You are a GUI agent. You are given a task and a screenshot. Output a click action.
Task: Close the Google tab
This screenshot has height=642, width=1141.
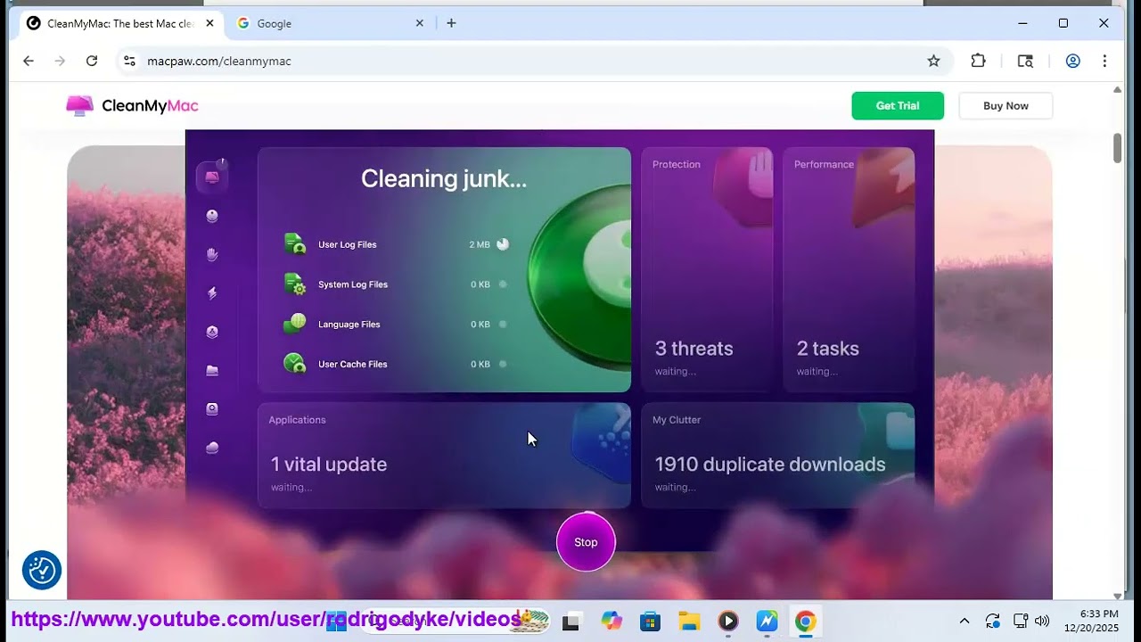pos(420,23)
